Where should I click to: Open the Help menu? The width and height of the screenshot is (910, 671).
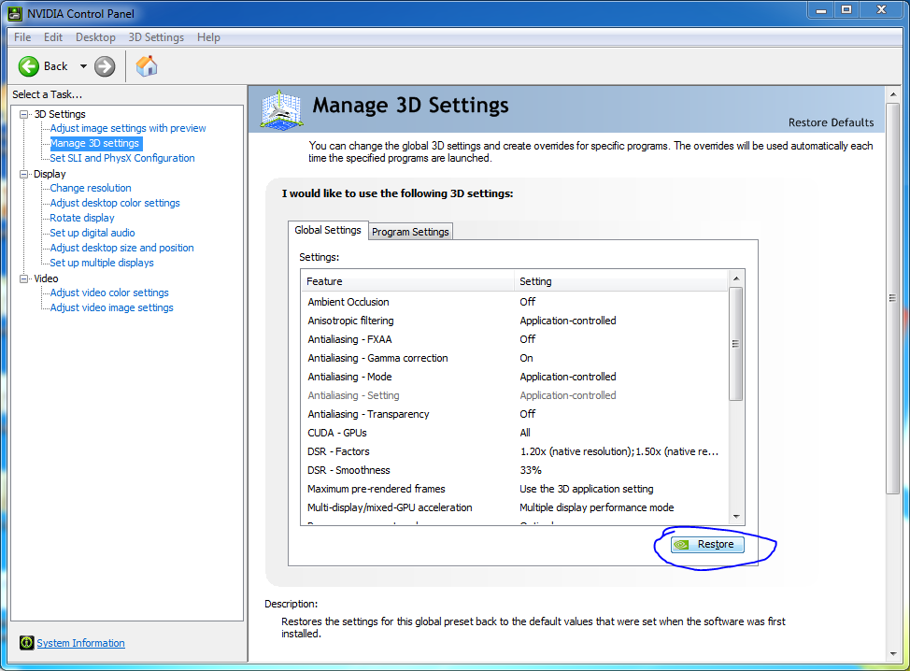[208, 37]
